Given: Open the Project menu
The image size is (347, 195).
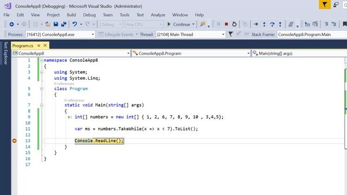Looking at the screenshot, I should [x=53, y=15].
